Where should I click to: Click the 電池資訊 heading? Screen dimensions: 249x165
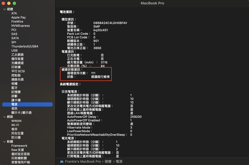click(x=67, y=12)
